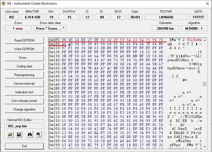Click the binoculars Find icon

[x=30, y=134]
